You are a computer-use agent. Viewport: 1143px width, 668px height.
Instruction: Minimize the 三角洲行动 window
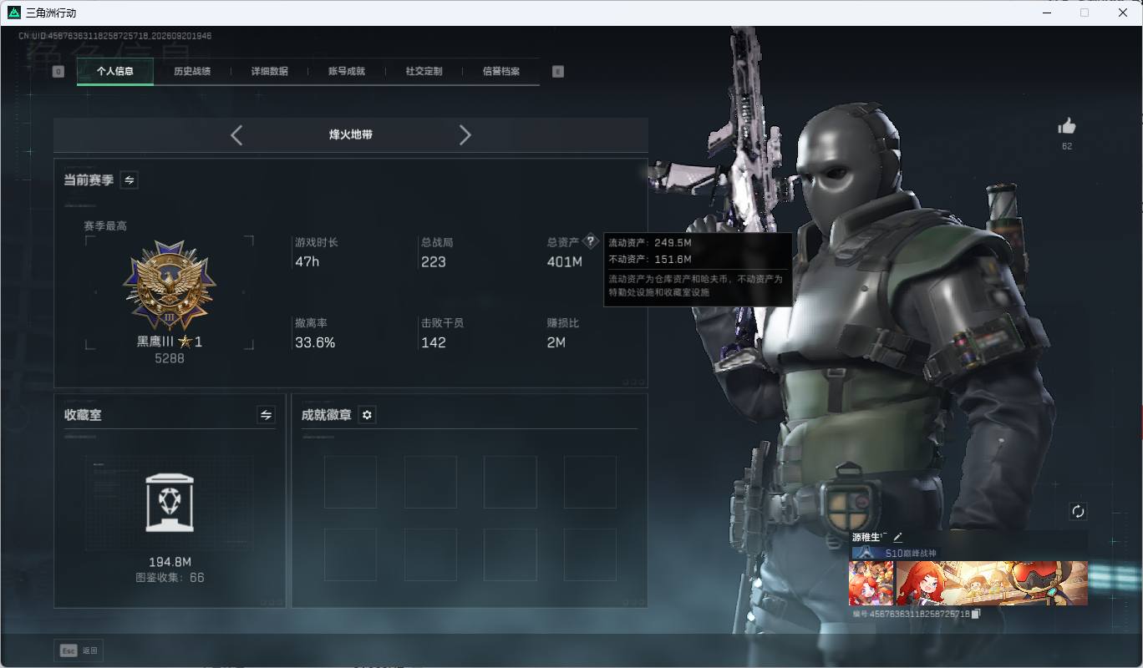click(x=1047, y=13)
